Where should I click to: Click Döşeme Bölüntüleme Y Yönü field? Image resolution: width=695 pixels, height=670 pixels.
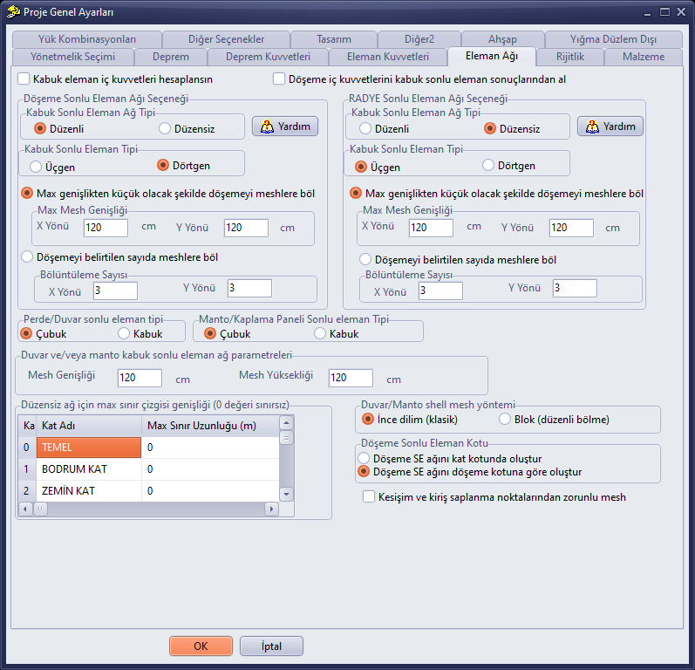point(249,288)
